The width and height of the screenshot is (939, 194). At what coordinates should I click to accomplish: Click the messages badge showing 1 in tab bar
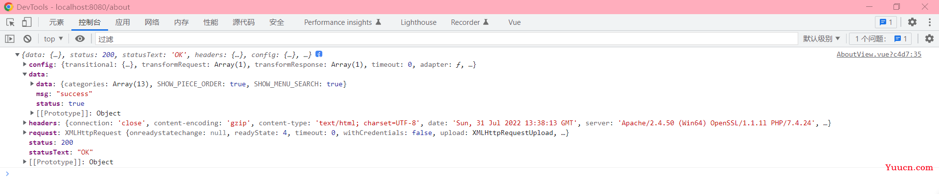tap(886, 22)
